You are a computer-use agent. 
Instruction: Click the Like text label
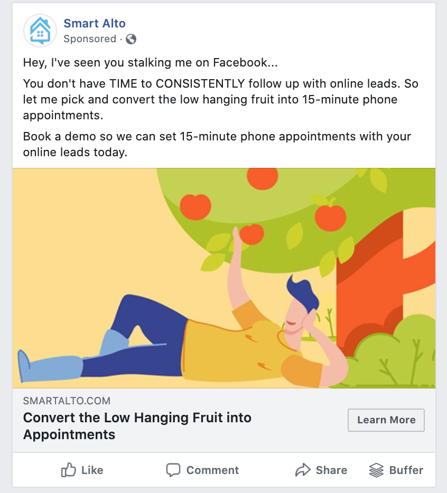[92, 470]
